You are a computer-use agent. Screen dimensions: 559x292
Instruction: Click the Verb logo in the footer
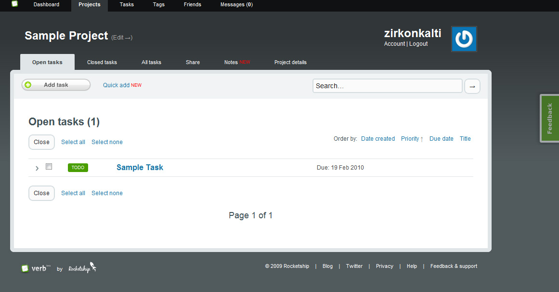coord(36,268)
